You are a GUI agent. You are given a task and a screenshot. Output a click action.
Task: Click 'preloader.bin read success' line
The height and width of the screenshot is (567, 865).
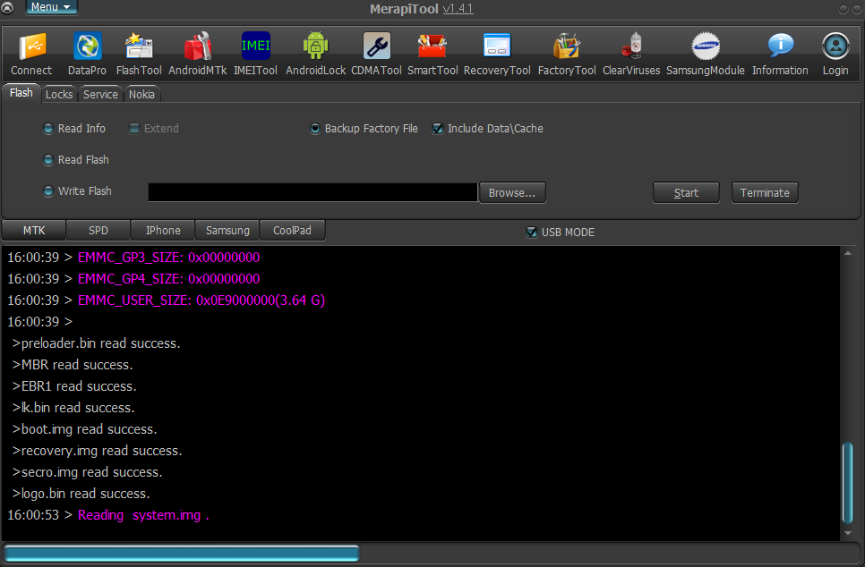click(96, 343)
